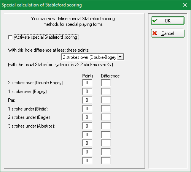
Task: Edit Points field for Bogey
Action: tap(87, 92)
